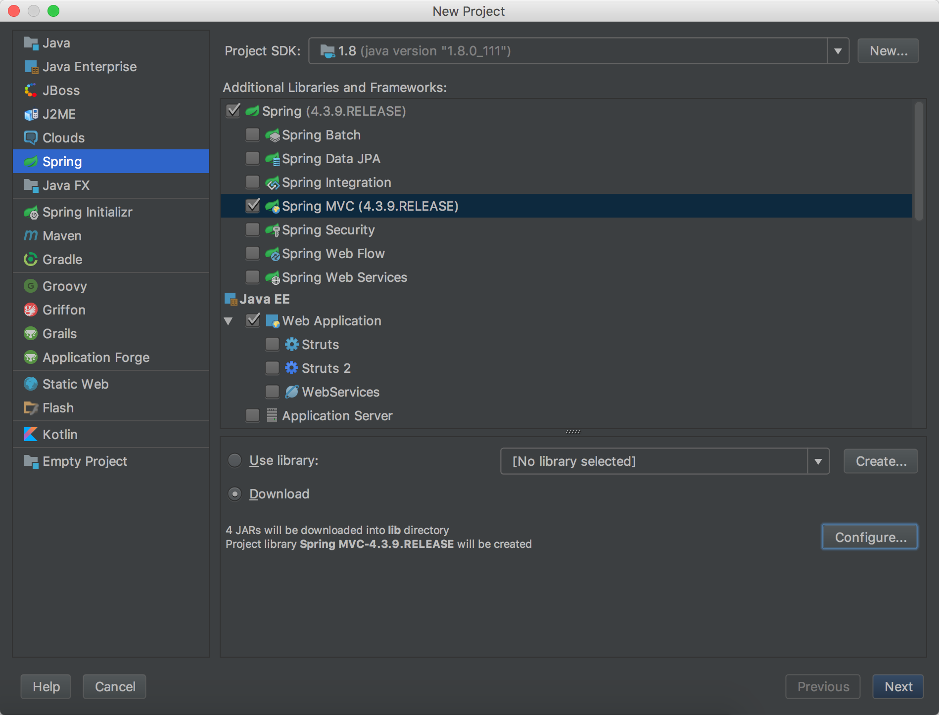This screenshot has height=715, width=939.
Task: Click the splitter handle below frameworks list
Action: point(573,432)
